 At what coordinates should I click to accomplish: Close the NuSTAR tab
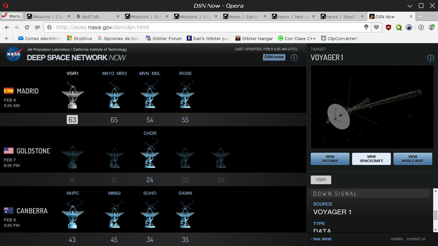click(118, 17)
